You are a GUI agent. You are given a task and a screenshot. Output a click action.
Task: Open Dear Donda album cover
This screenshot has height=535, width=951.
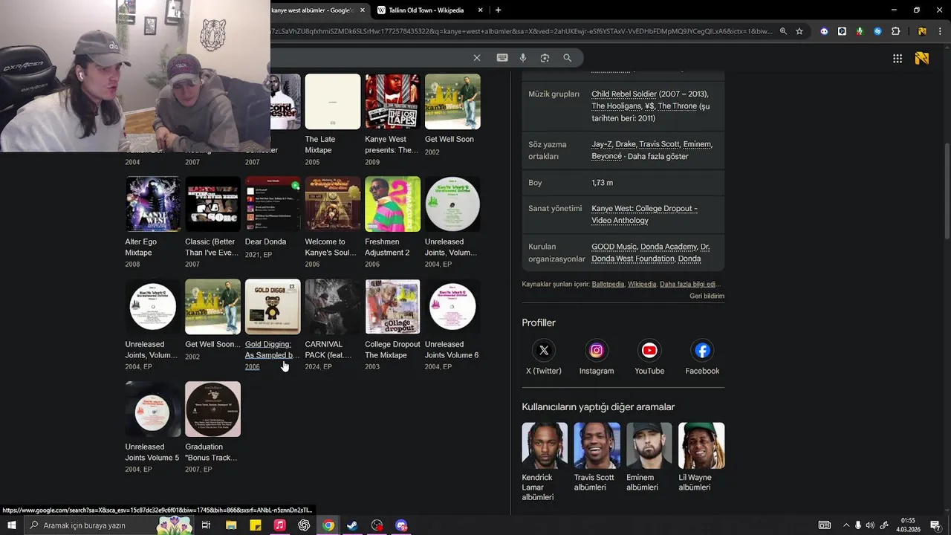273,204
